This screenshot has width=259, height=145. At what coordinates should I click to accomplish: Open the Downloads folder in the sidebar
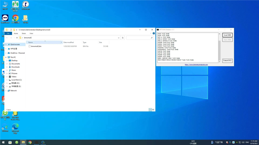(15, 67)
